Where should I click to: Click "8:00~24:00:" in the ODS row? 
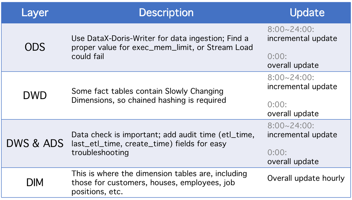291,29
